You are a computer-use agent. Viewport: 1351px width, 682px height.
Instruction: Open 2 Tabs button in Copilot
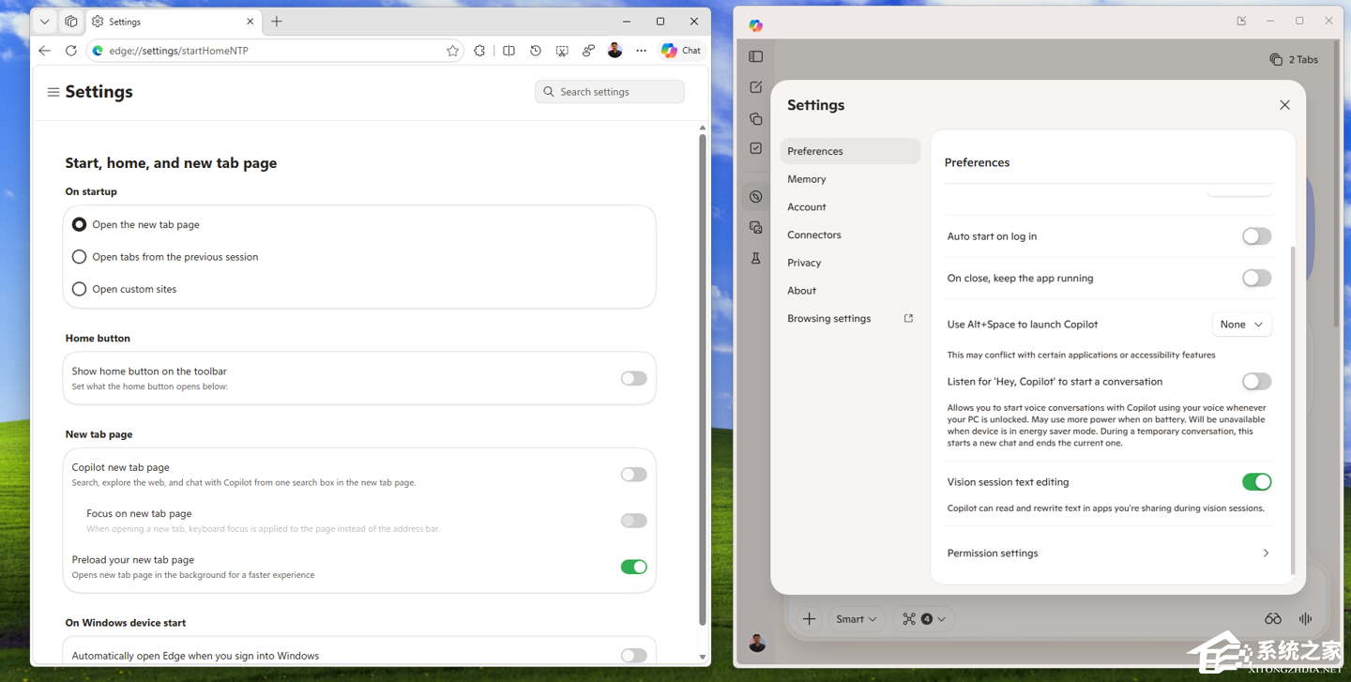tap(1294, 59)
